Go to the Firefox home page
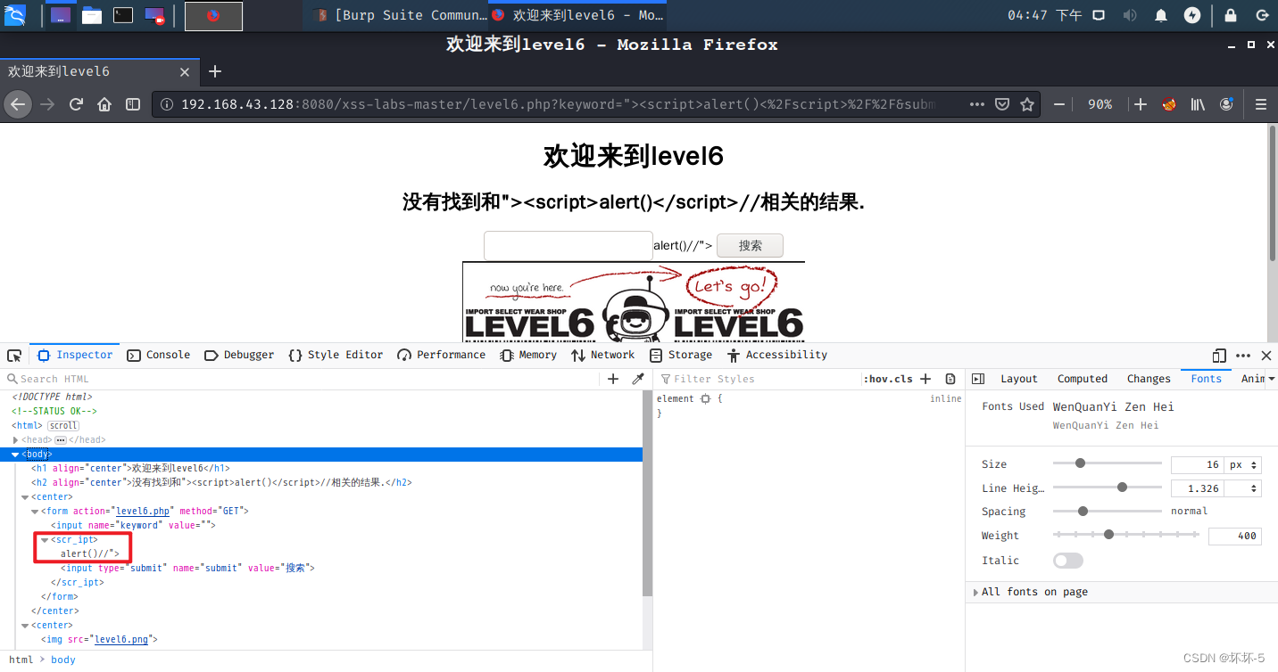The height and width of the screenshot is (672, 1278). click(x=104, y=104)
